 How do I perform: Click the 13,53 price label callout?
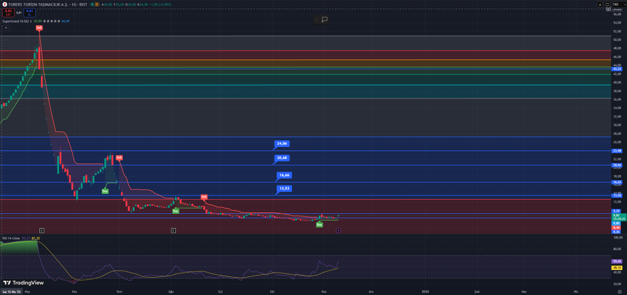284,188
